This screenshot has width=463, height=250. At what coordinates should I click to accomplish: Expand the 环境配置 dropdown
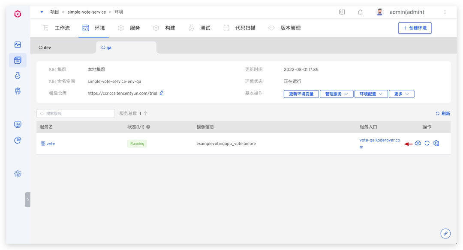(x=371, y=94)
